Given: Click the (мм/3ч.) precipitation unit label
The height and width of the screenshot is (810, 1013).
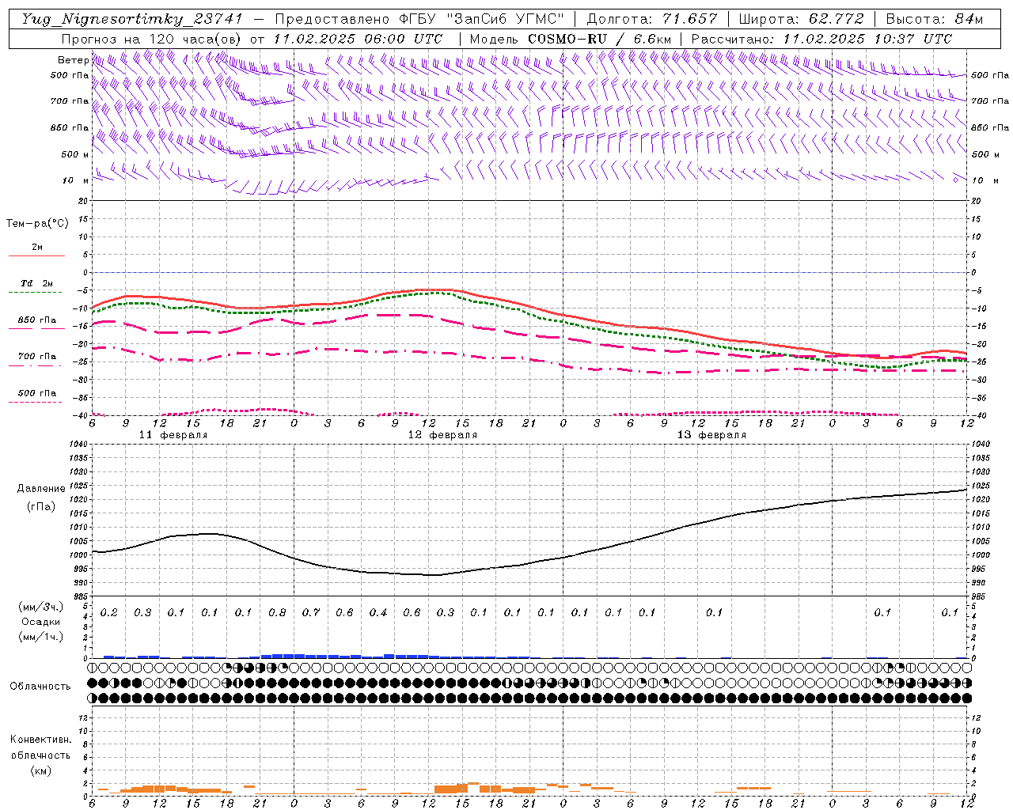Looking at the screenshot, I should click(x=41, y=607).
